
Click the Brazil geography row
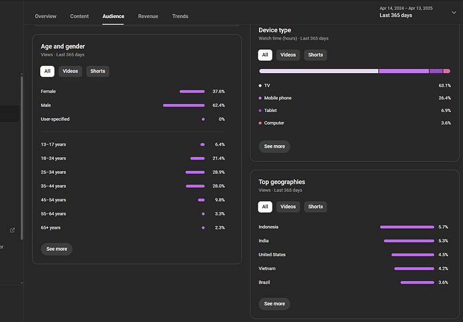(x=354, y=282)
